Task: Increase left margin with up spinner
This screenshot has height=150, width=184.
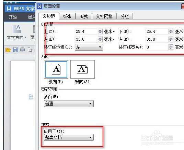Action: [x=100, y=38]
